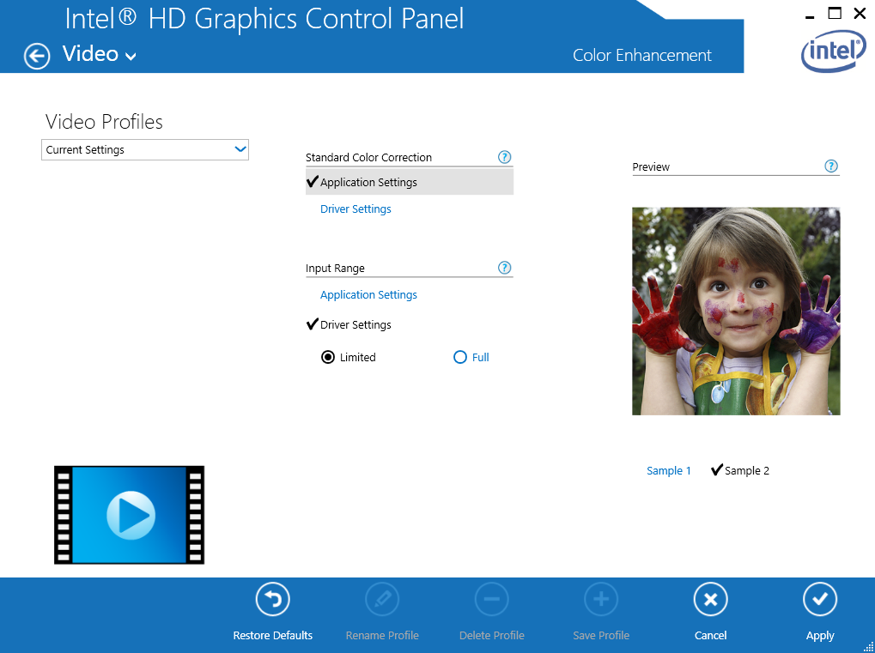Click the Intel logo

pos(834,51)
